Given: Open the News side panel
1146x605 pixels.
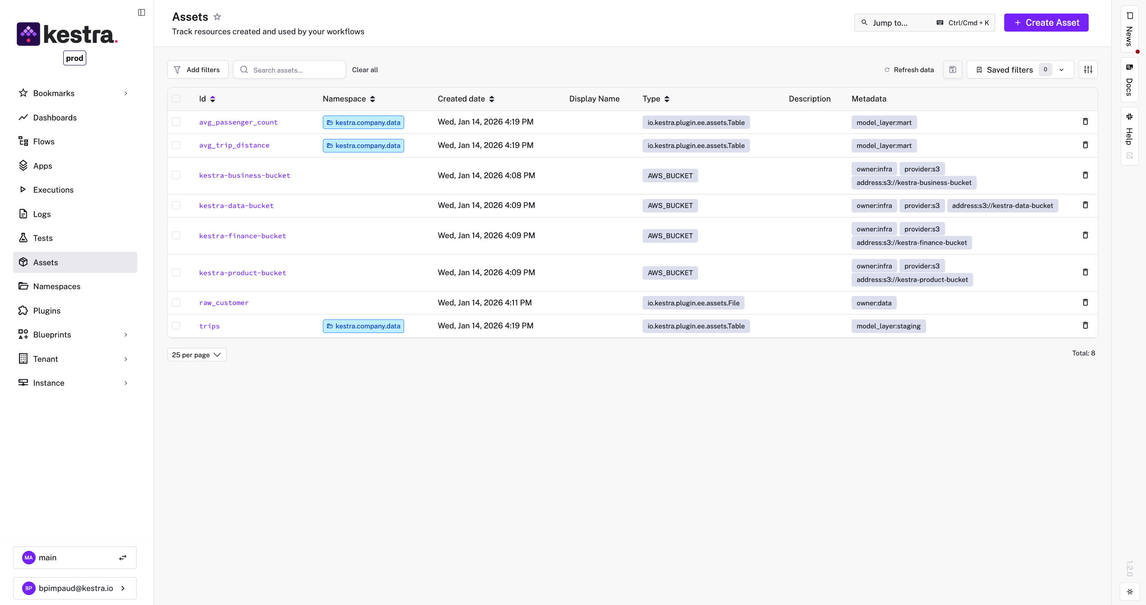Looking at the screenshot, I should pos(1129,29).
